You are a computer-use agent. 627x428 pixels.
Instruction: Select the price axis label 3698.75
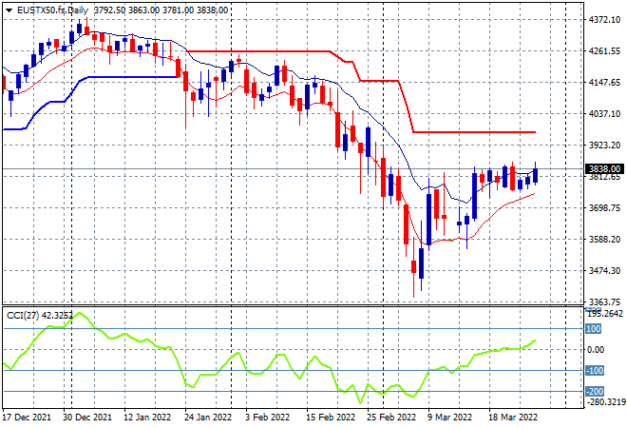604,207
